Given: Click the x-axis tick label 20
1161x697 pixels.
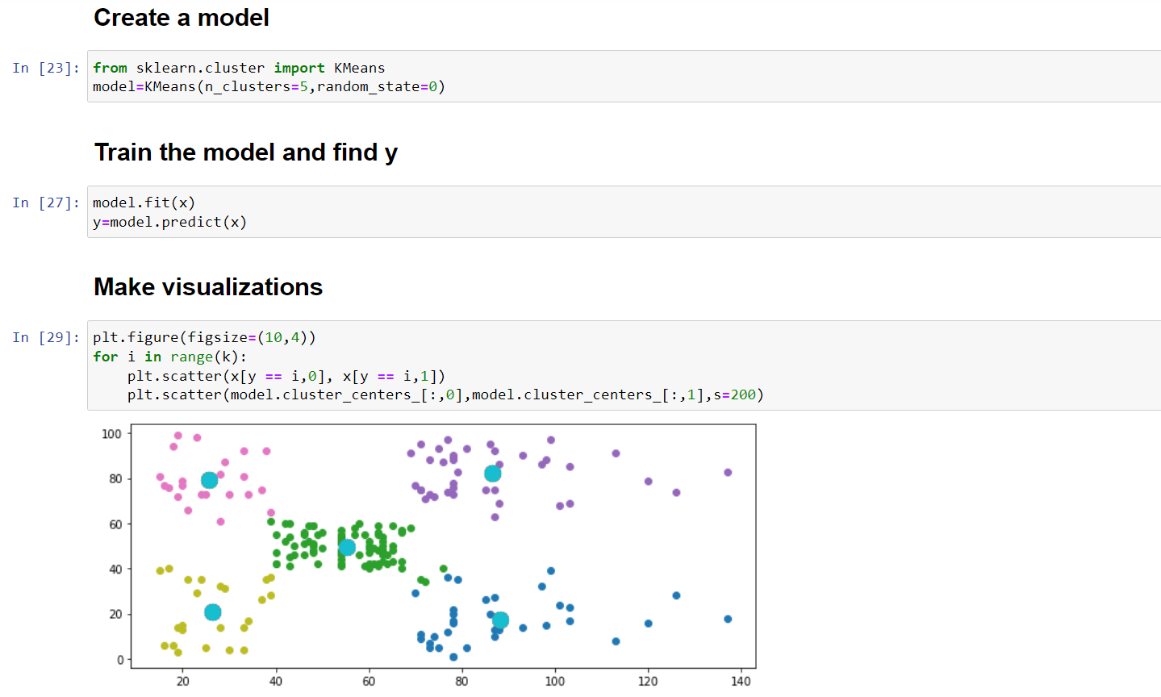Looking at the screenshot, I should 182,681.
